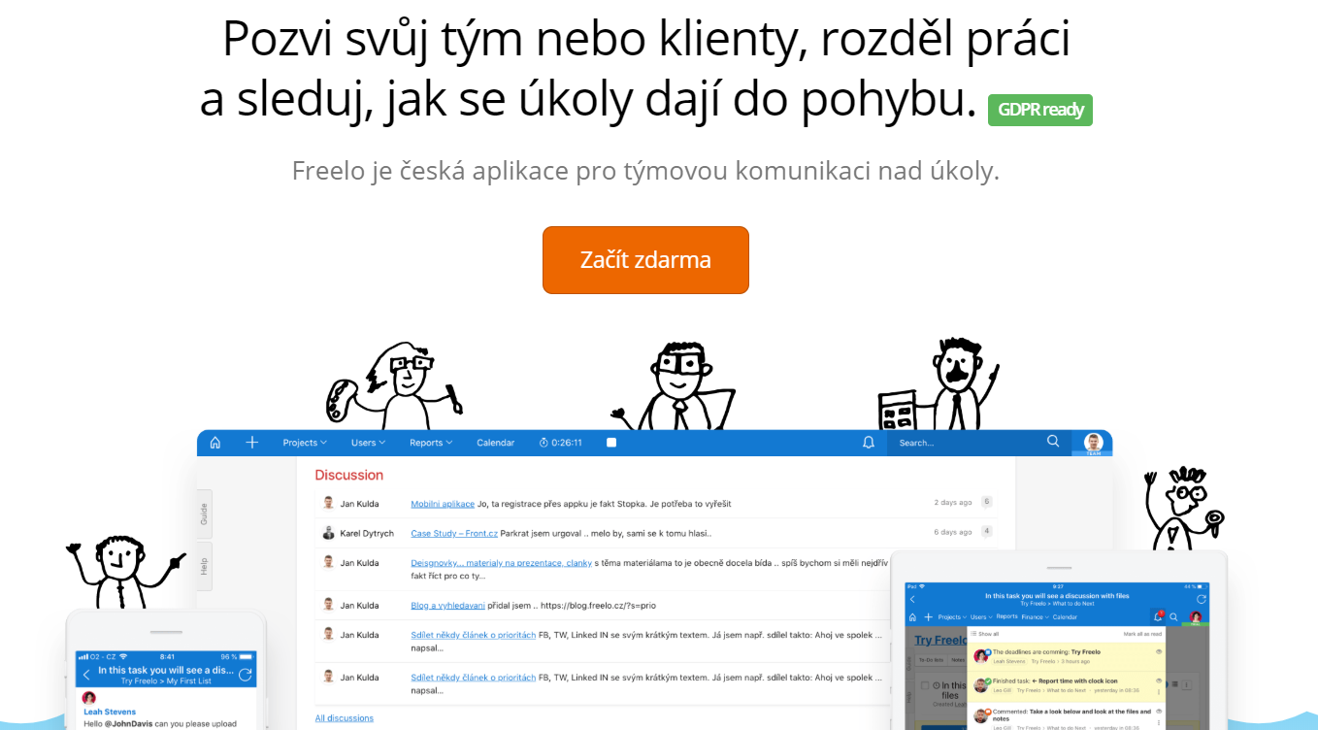Open the vertical Guide side tab
Viewport: 1318px width, 730px height.
[204, 514]
